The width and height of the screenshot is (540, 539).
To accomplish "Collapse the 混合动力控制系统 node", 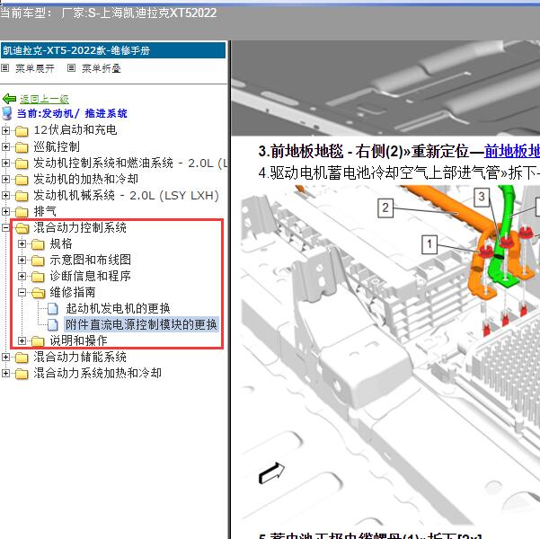I will [5, 227].
